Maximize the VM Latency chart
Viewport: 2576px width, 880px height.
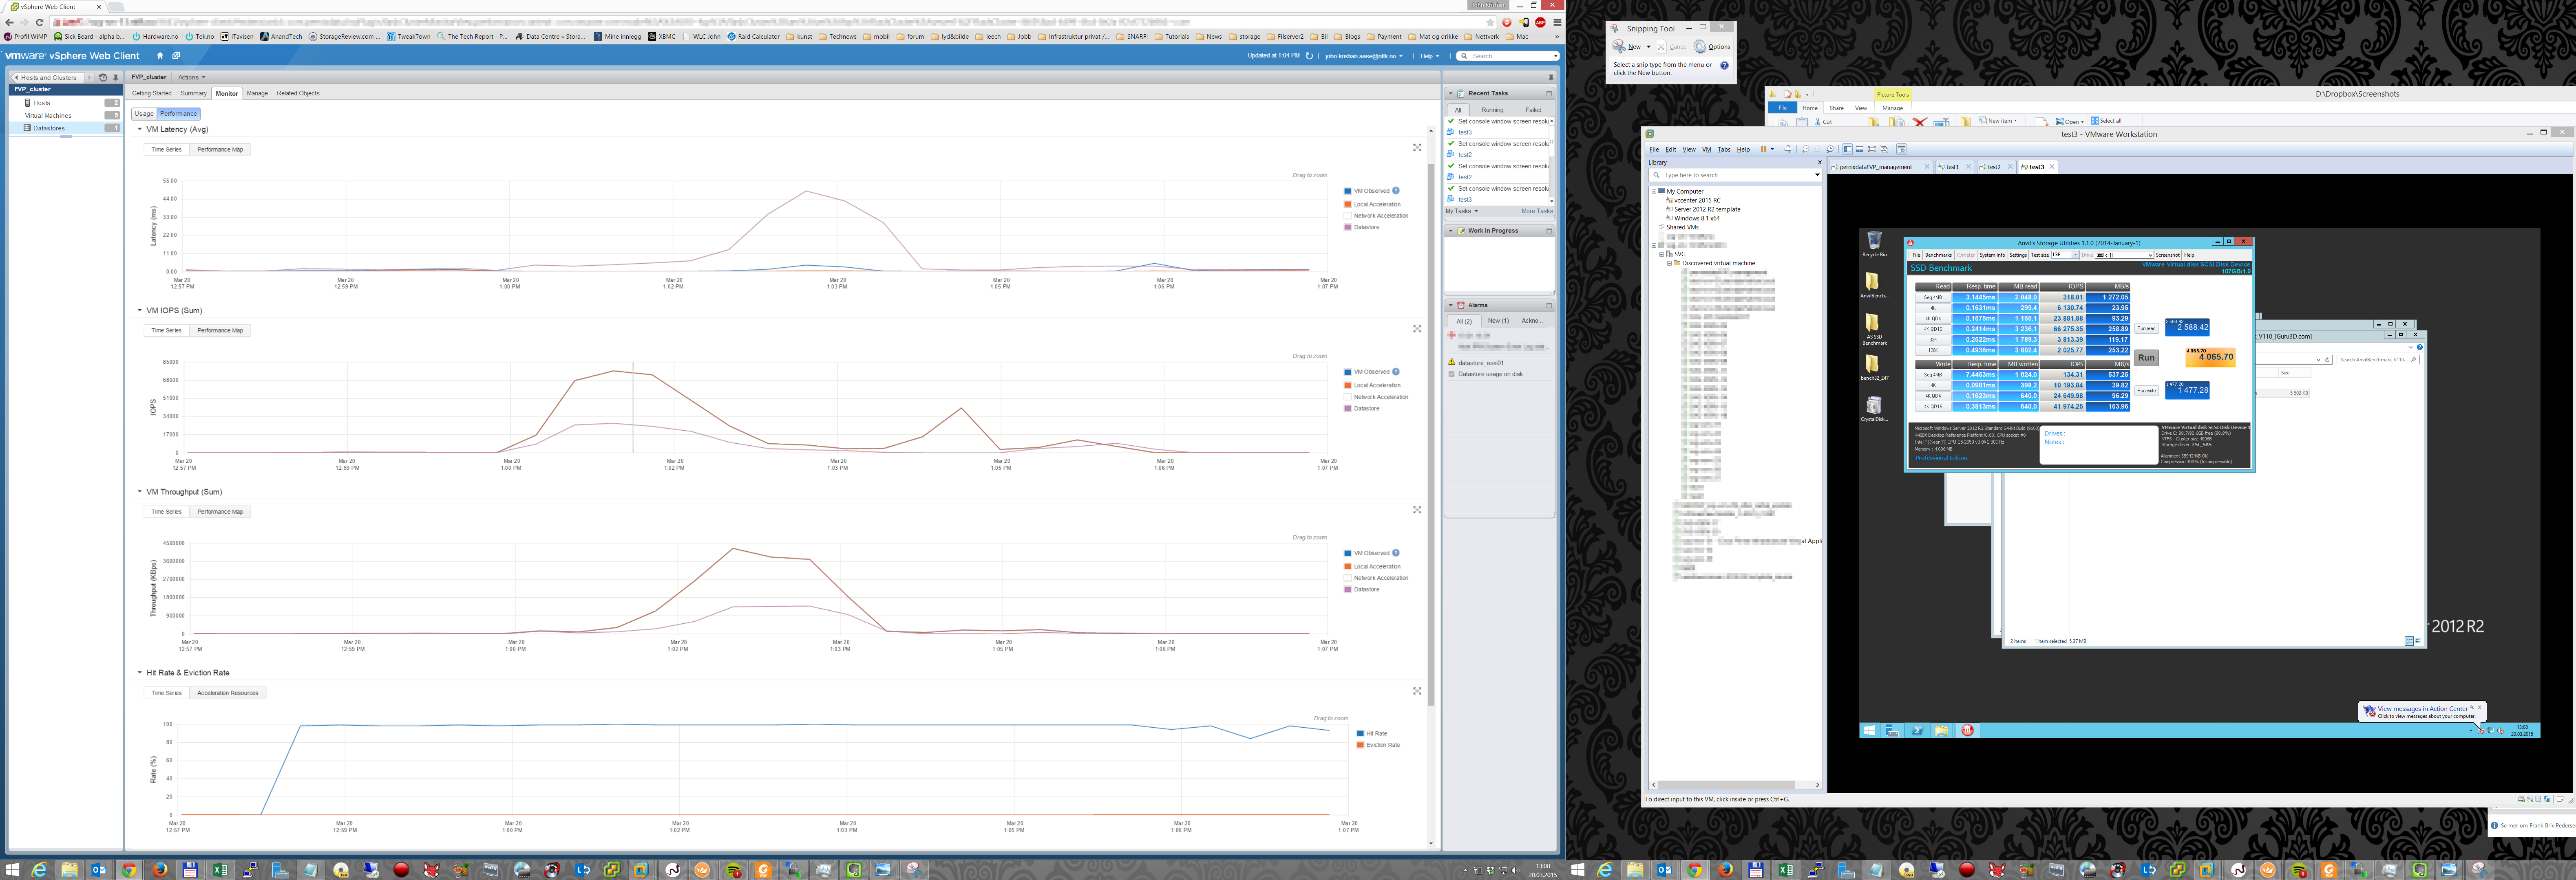pyautogui.click(x=1417, y=148)
